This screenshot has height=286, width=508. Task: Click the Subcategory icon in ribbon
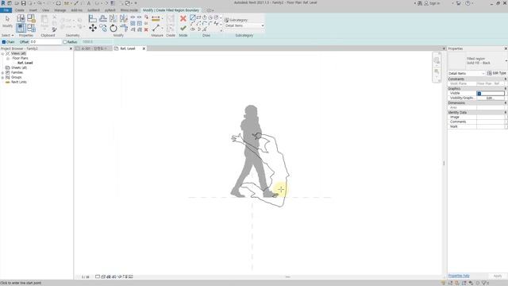pos(226,20)
